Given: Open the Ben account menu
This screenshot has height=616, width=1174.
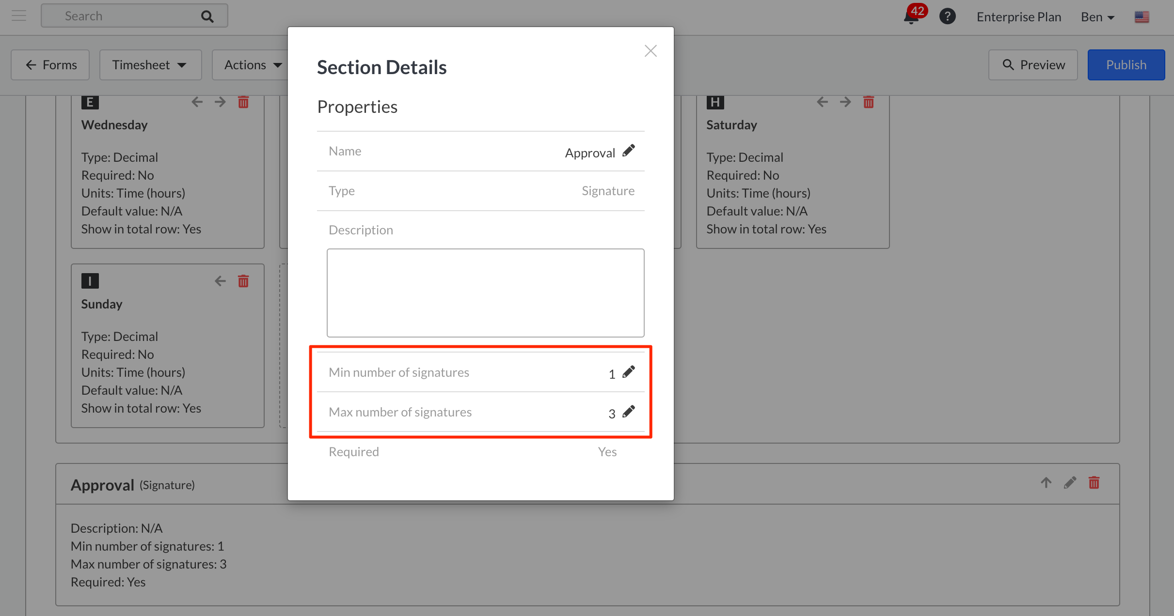Looking at the screenshot, I should [x=1096, y=16].
